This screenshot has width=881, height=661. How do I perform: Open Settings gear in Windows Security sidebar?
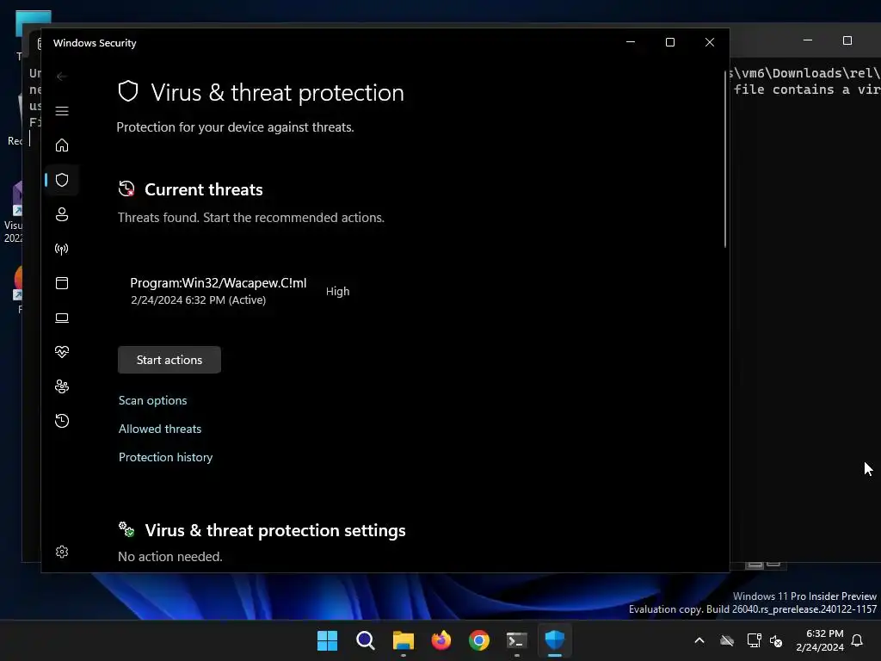[x=62, y=552]
